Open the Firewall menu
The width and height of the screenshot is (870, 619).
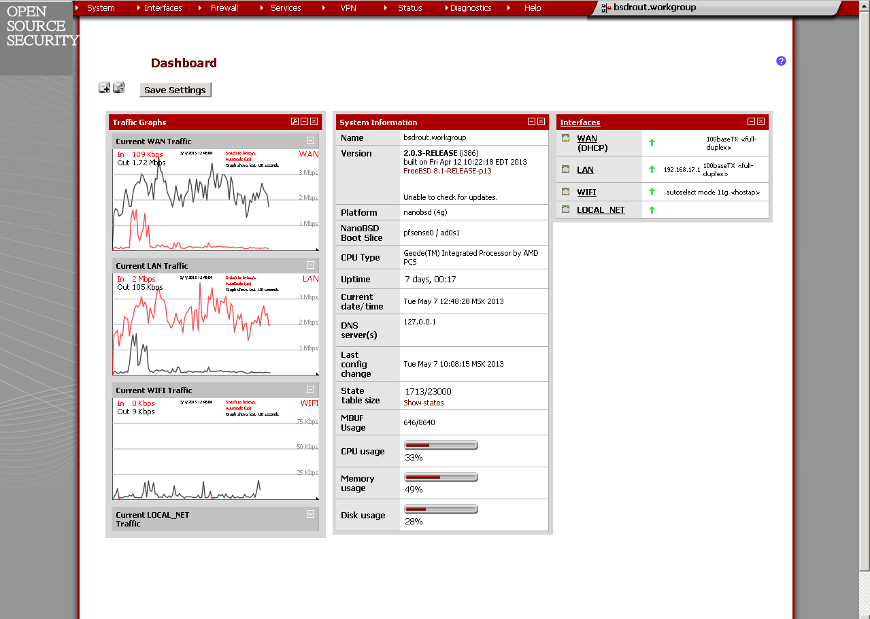click(224, 8)
